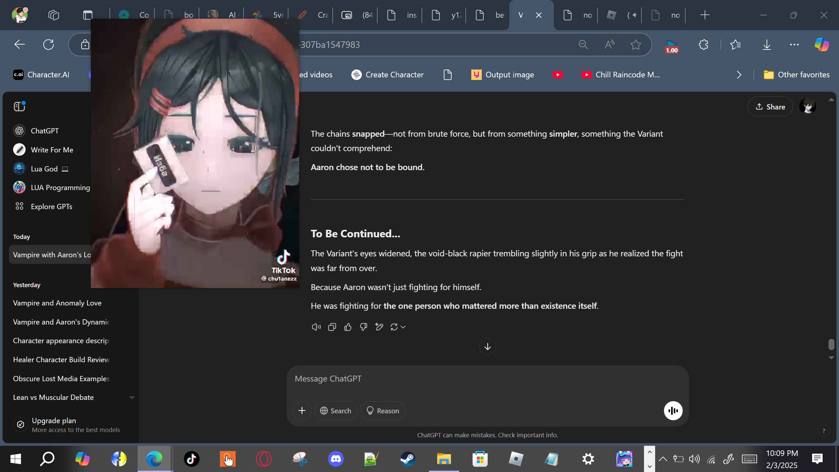Open the Output image bookmark

click(x=503, y=75)
